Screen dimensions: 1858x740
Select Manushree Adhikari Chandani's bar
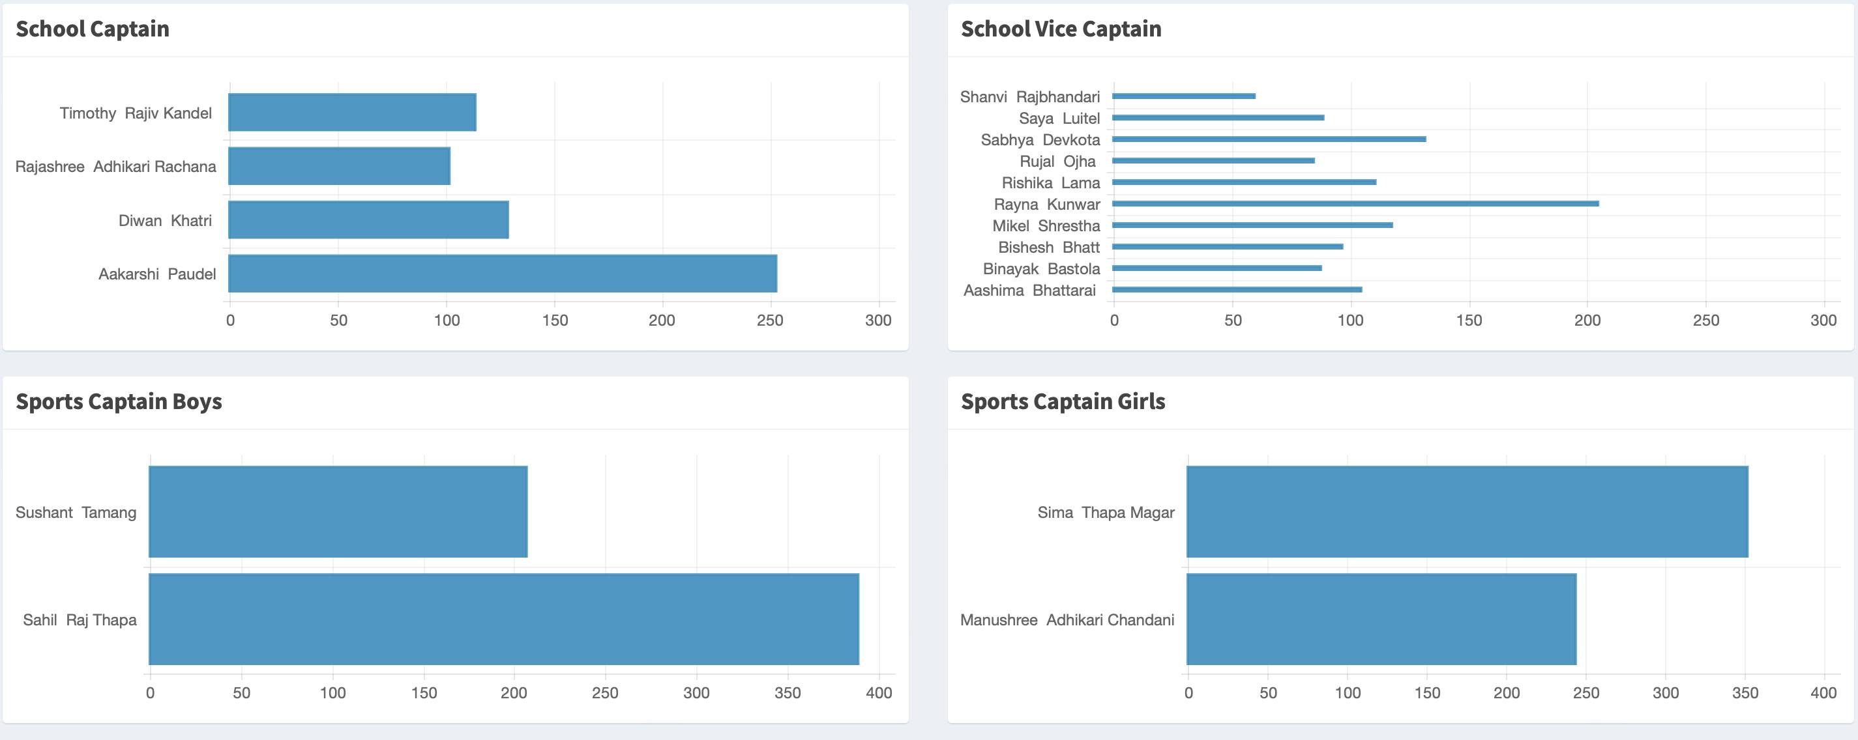tap(1381, 619)
